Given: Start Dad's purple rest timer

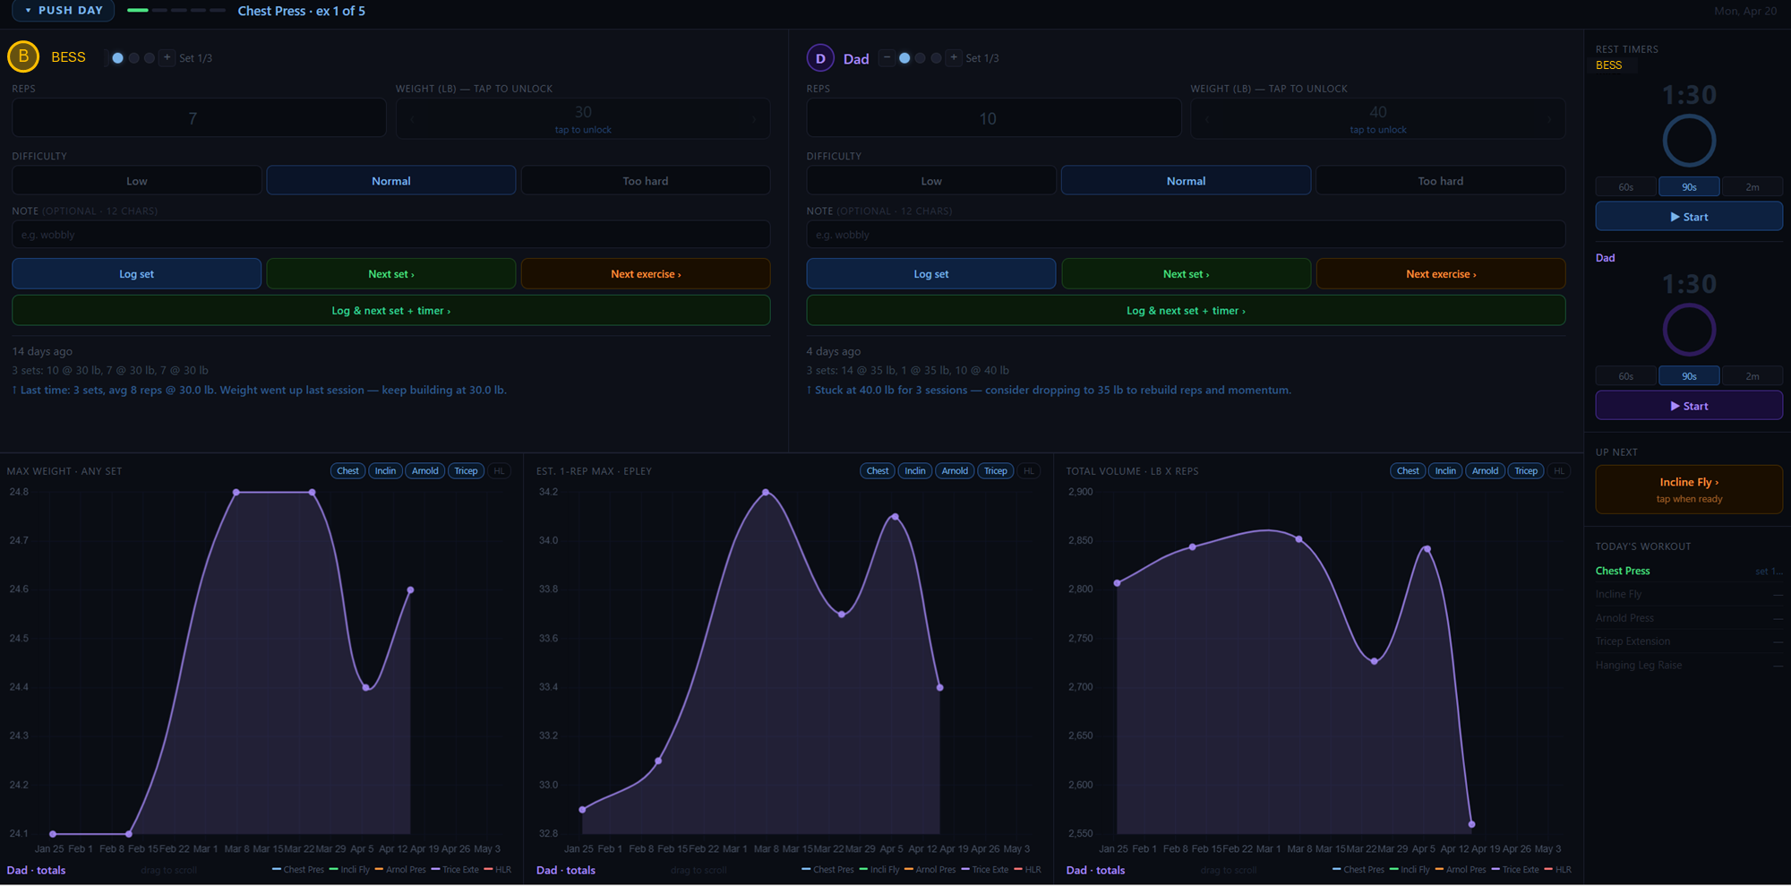Looking at the screenshot, I should tap(1689, 406).
